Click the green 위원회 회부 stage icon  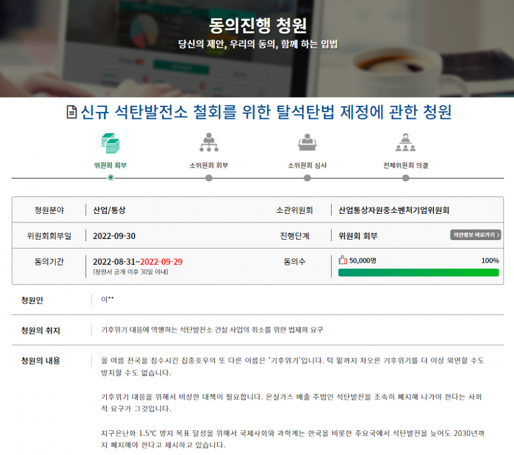[x=110, y=142]
